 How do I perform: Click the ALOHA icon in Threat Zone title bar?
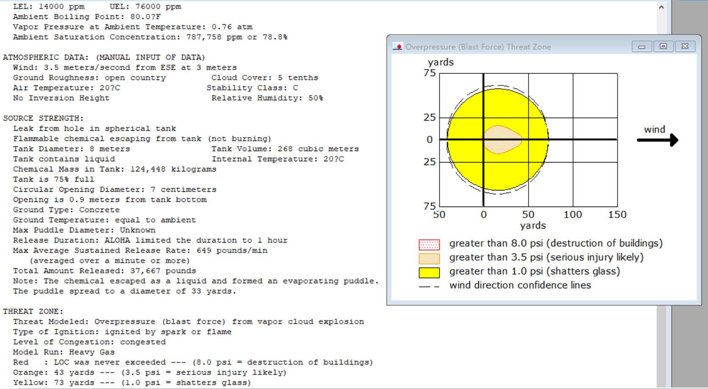pyautogui.click(x=397, y=46)
